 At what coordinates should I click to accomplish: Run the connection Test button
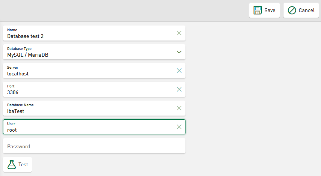tap(18, 164)
